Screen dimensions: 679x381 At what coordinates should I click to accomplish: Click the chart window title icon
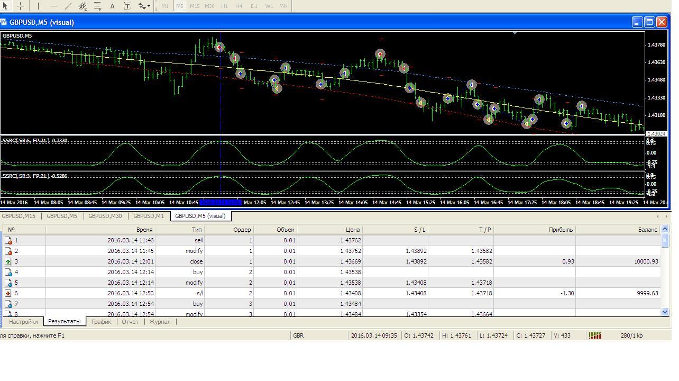(4, 22)
